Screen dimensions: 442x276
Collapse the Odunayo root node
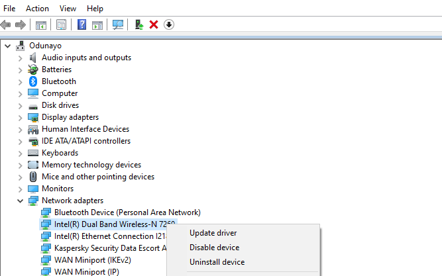point(7,46)
